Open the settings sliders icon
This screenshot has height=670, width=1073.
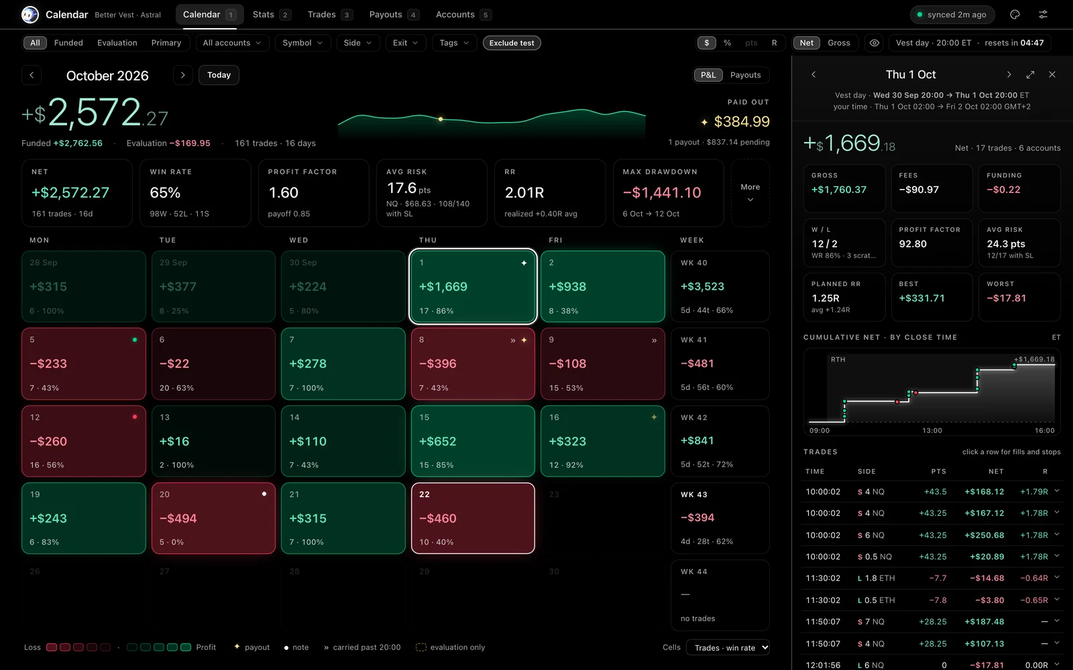[1043, 14]
